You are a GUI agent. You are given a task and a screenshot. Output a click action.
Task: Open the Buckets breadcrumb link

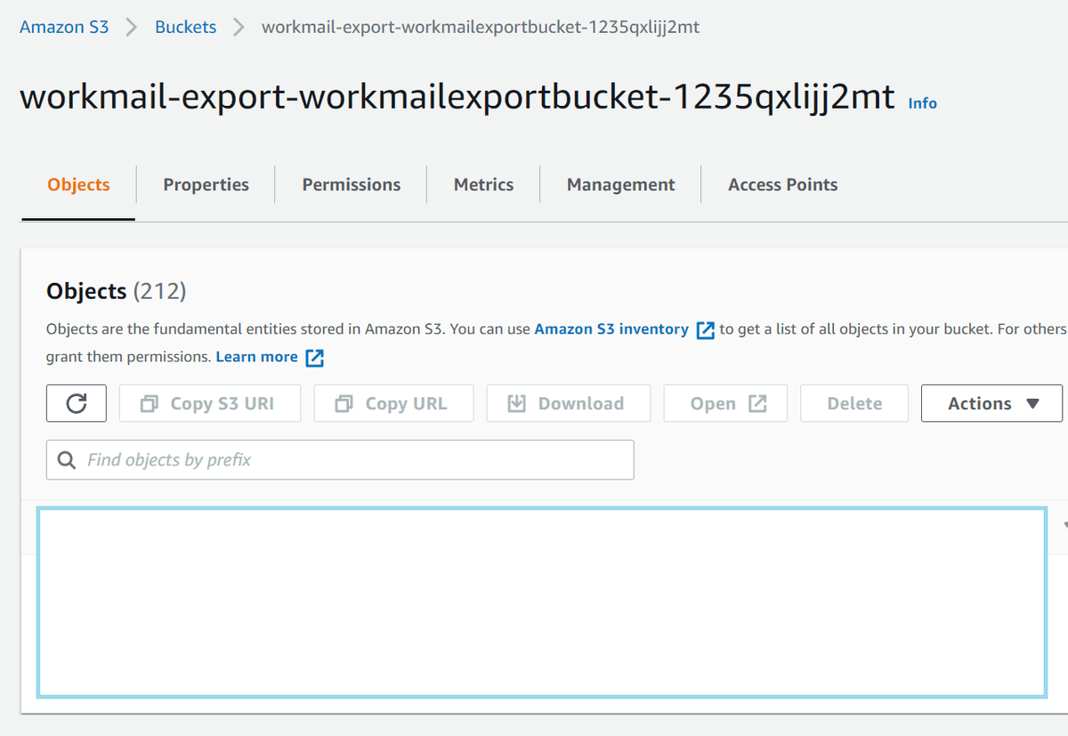[x=185, y=27]
